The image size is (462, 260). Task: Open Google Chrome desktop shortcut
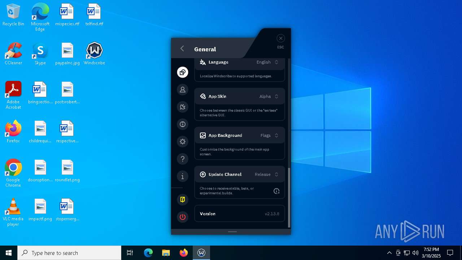click(13, 173)
